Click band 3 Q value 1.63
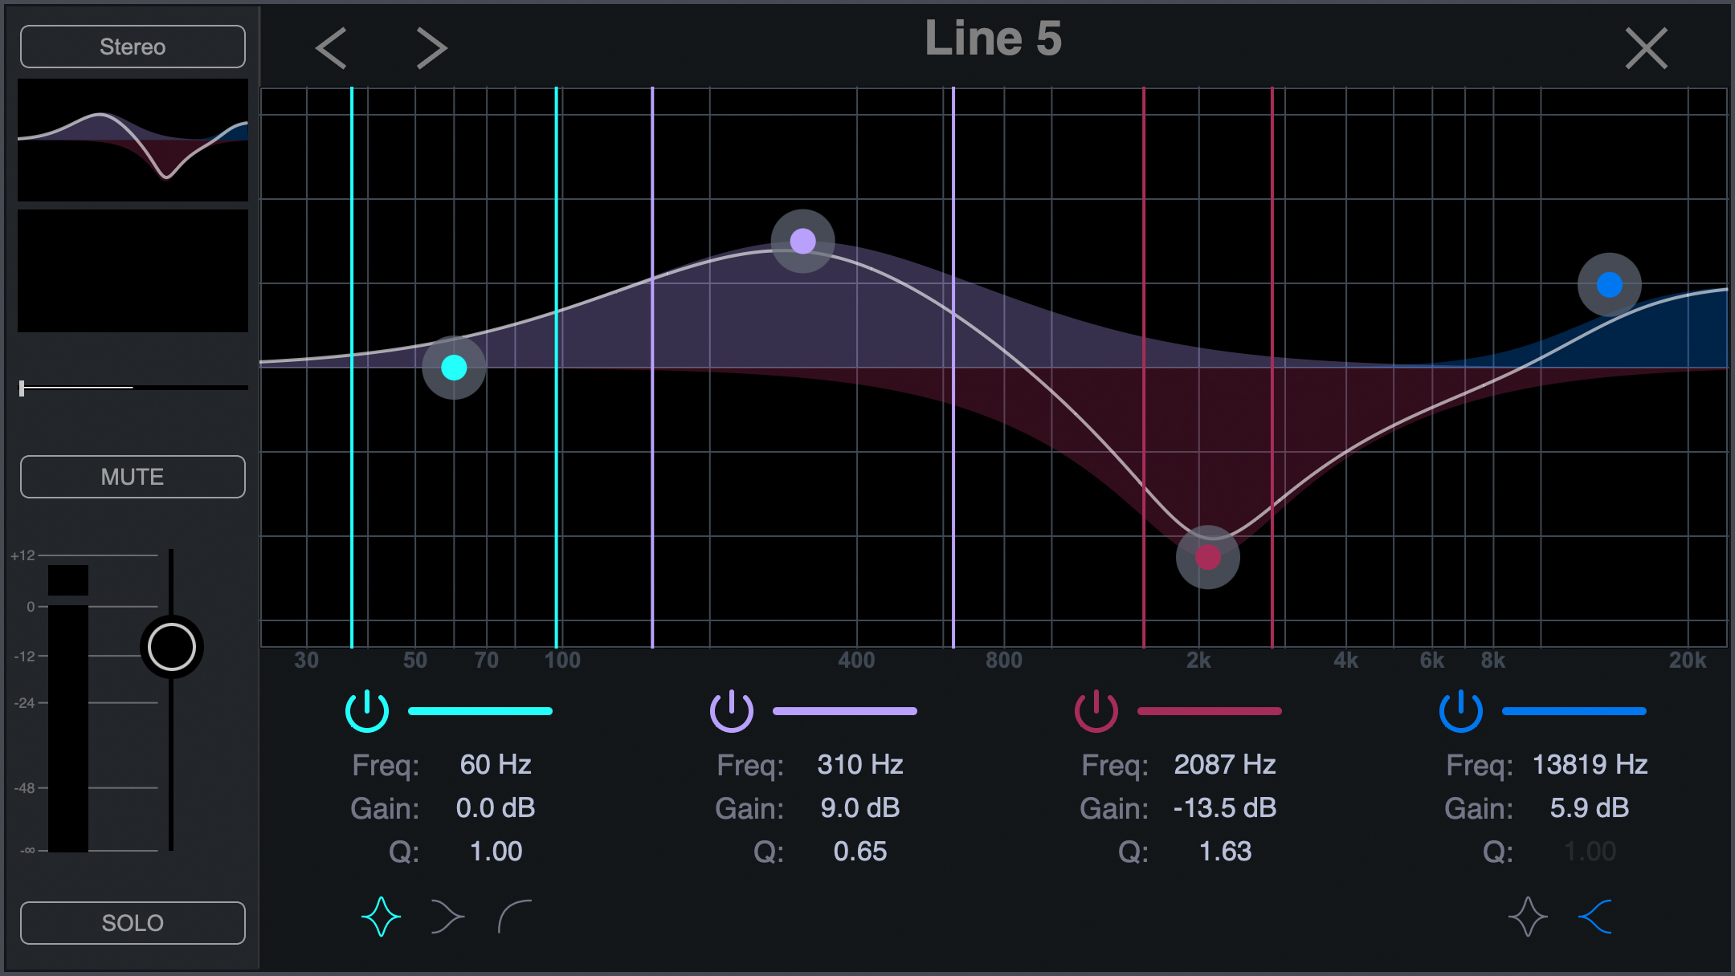The image size is (1735, 976). pyautogui.click(x=1225, y=852)
